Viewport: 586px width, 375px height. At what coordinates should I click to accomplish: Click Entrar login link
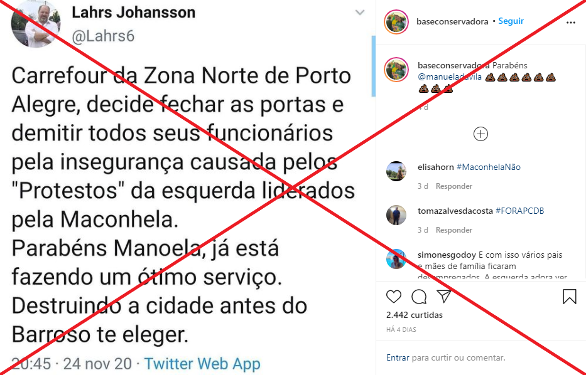398,357
